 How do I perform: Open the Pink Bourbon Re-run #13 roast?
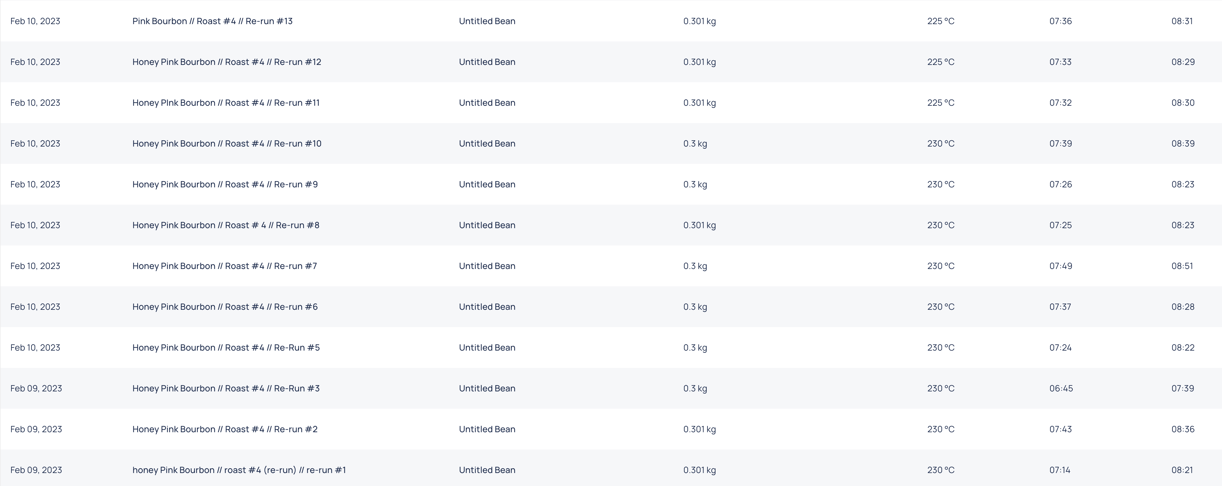point(212,21)
